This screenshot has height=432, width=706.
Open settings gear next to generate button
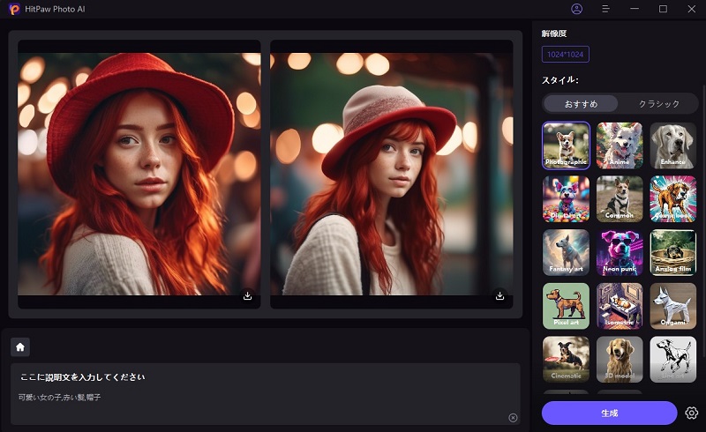[691, 413]
